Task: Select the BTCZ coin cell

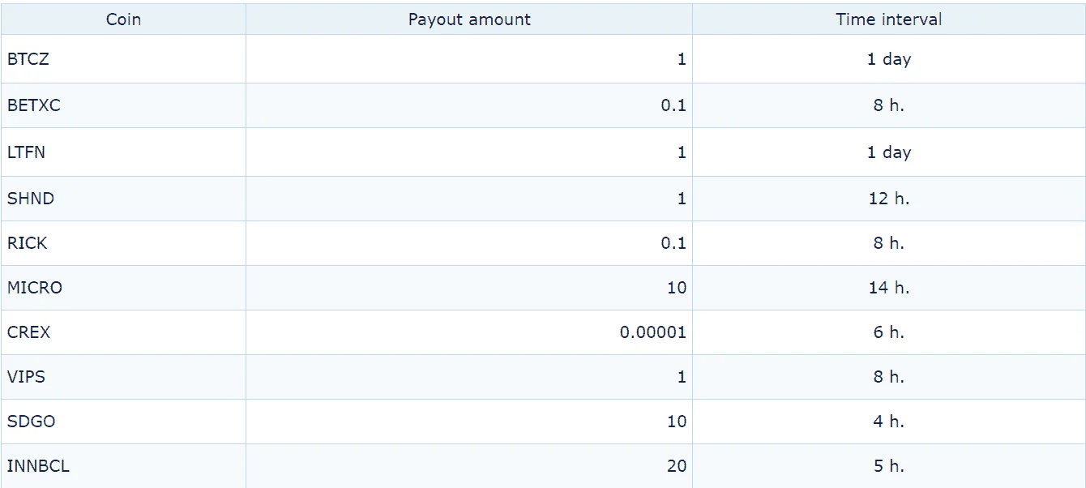Action: (123, 58)
